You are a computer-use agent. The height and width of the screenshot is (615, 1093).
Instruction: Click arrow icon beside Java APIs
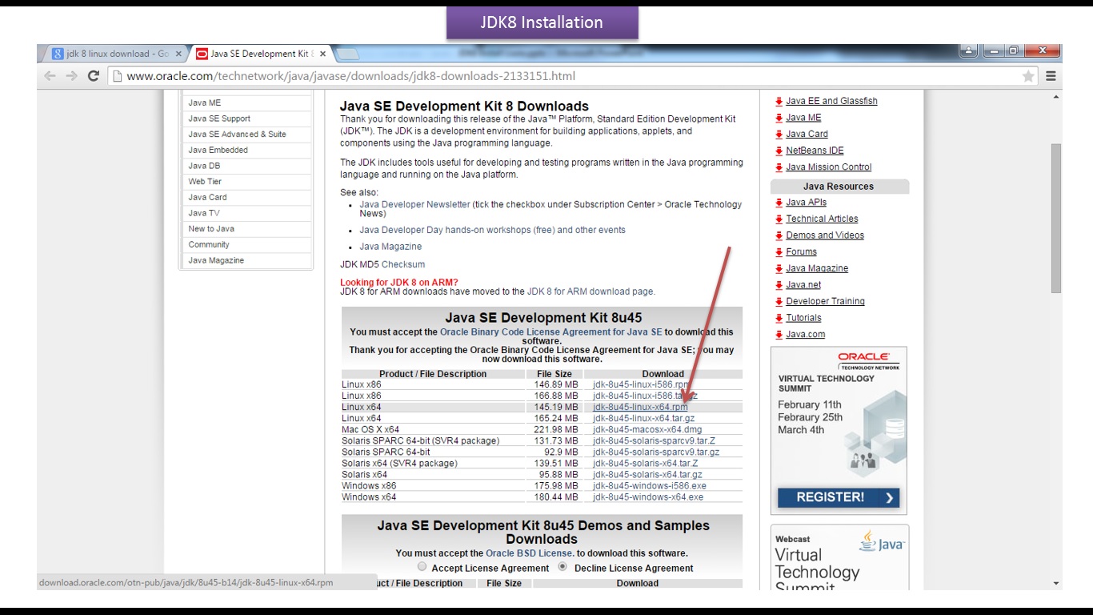(779, 203)
